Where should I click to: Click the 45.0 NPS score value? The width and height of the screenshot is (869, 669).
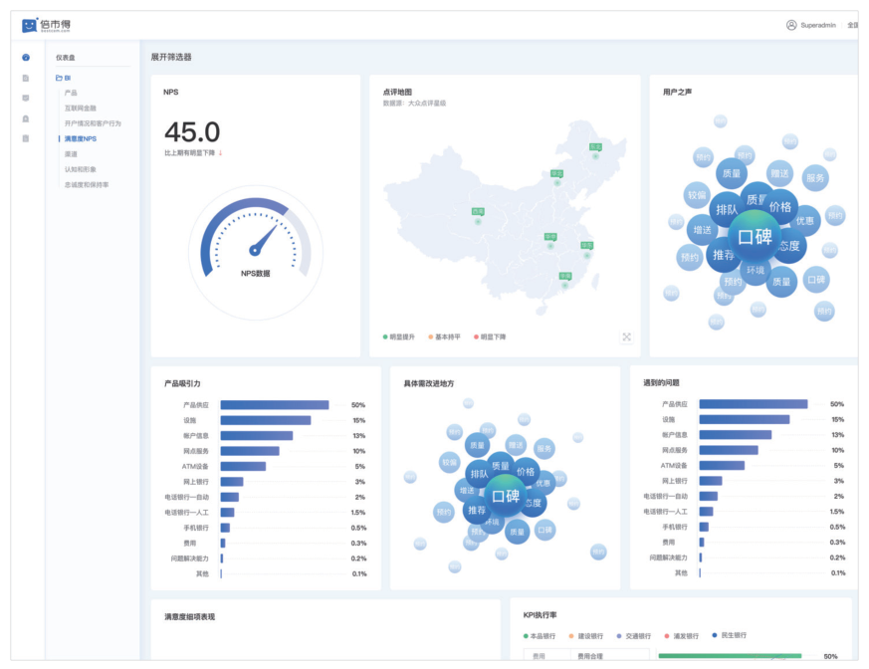click(x=192, y=132)
